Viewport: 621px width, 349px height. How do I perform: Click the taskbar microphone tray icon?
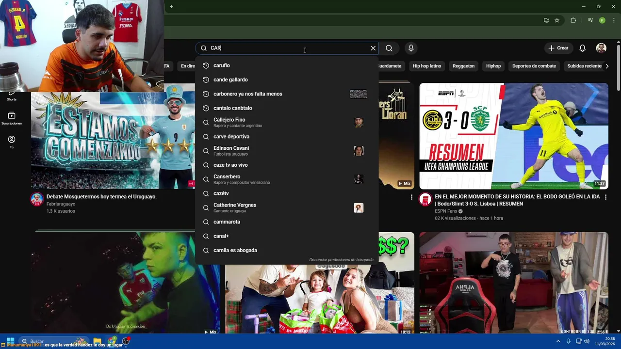coord(569,341)
